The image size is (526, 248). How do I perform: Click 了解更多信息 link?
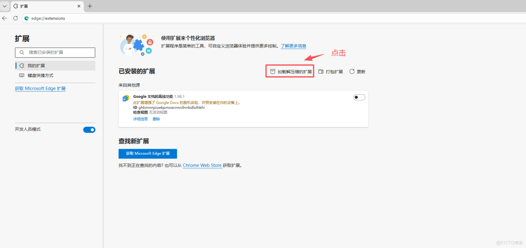[294, 46]
